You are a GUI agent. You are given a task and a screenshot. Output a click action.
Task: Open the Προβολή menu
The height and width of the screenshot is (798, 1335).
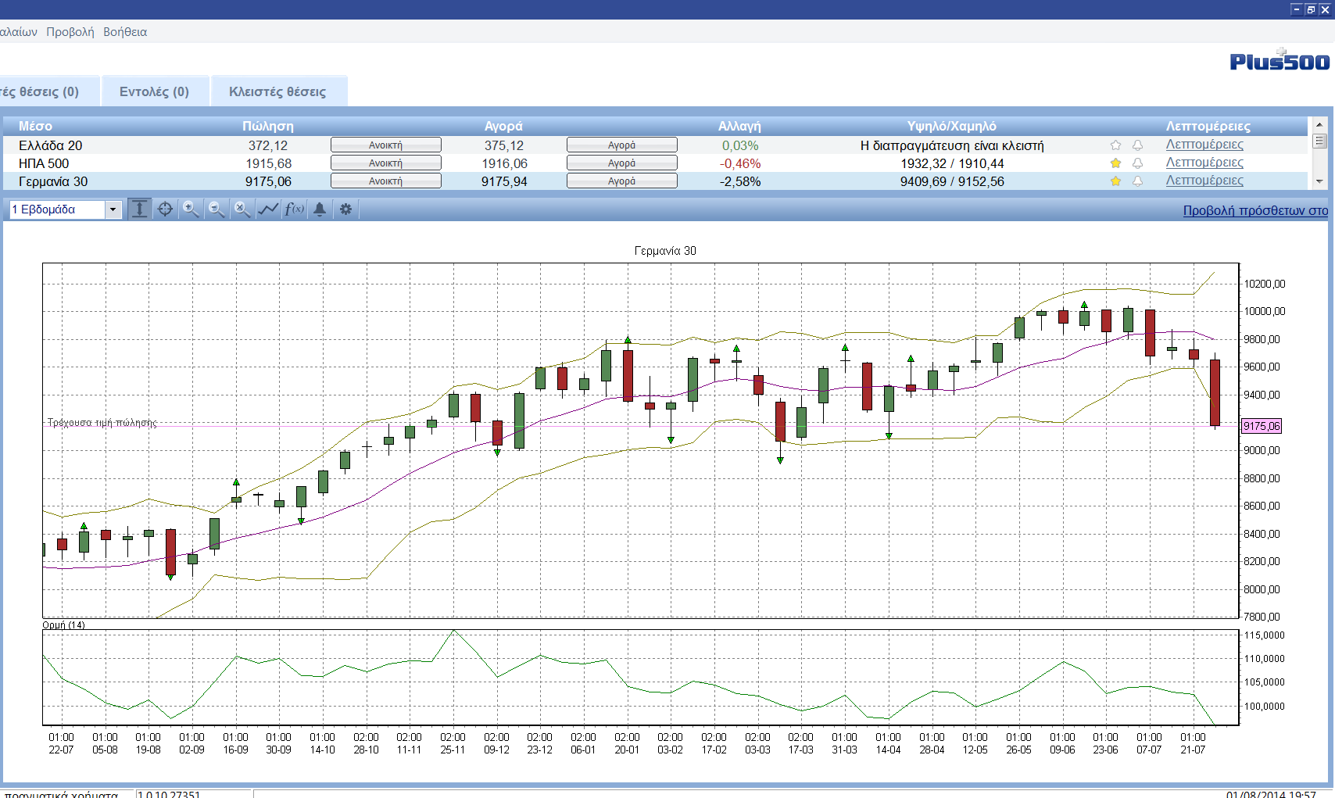[x=70, y=32]
